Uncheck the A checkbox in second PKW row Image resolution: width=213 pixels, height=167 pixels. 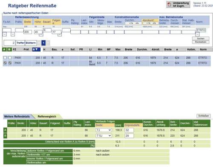(5, 63)
